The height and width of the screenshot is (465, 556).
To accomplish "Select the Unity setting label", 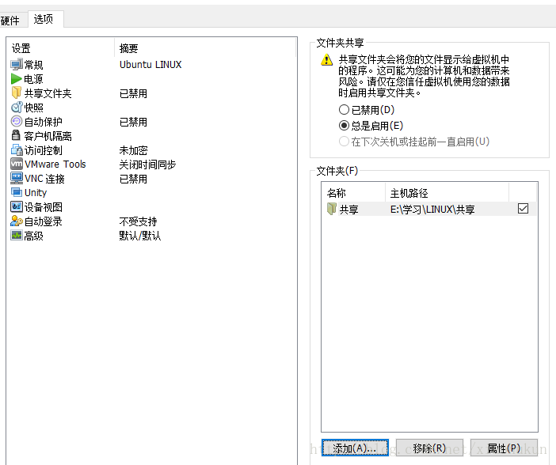I will pos(36,193).
